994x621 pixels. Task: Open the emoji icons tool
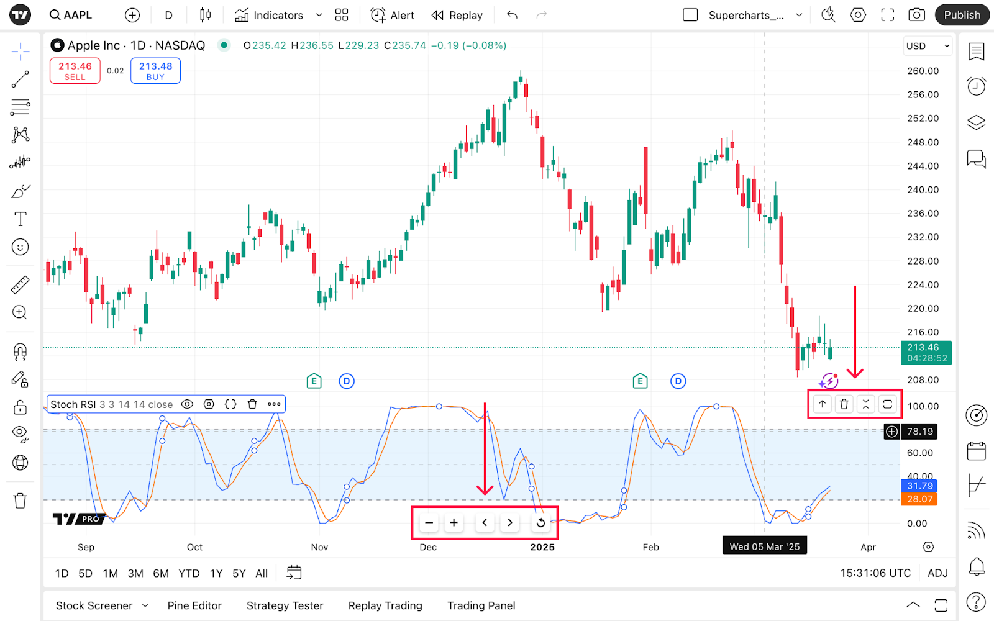point(20,247)
